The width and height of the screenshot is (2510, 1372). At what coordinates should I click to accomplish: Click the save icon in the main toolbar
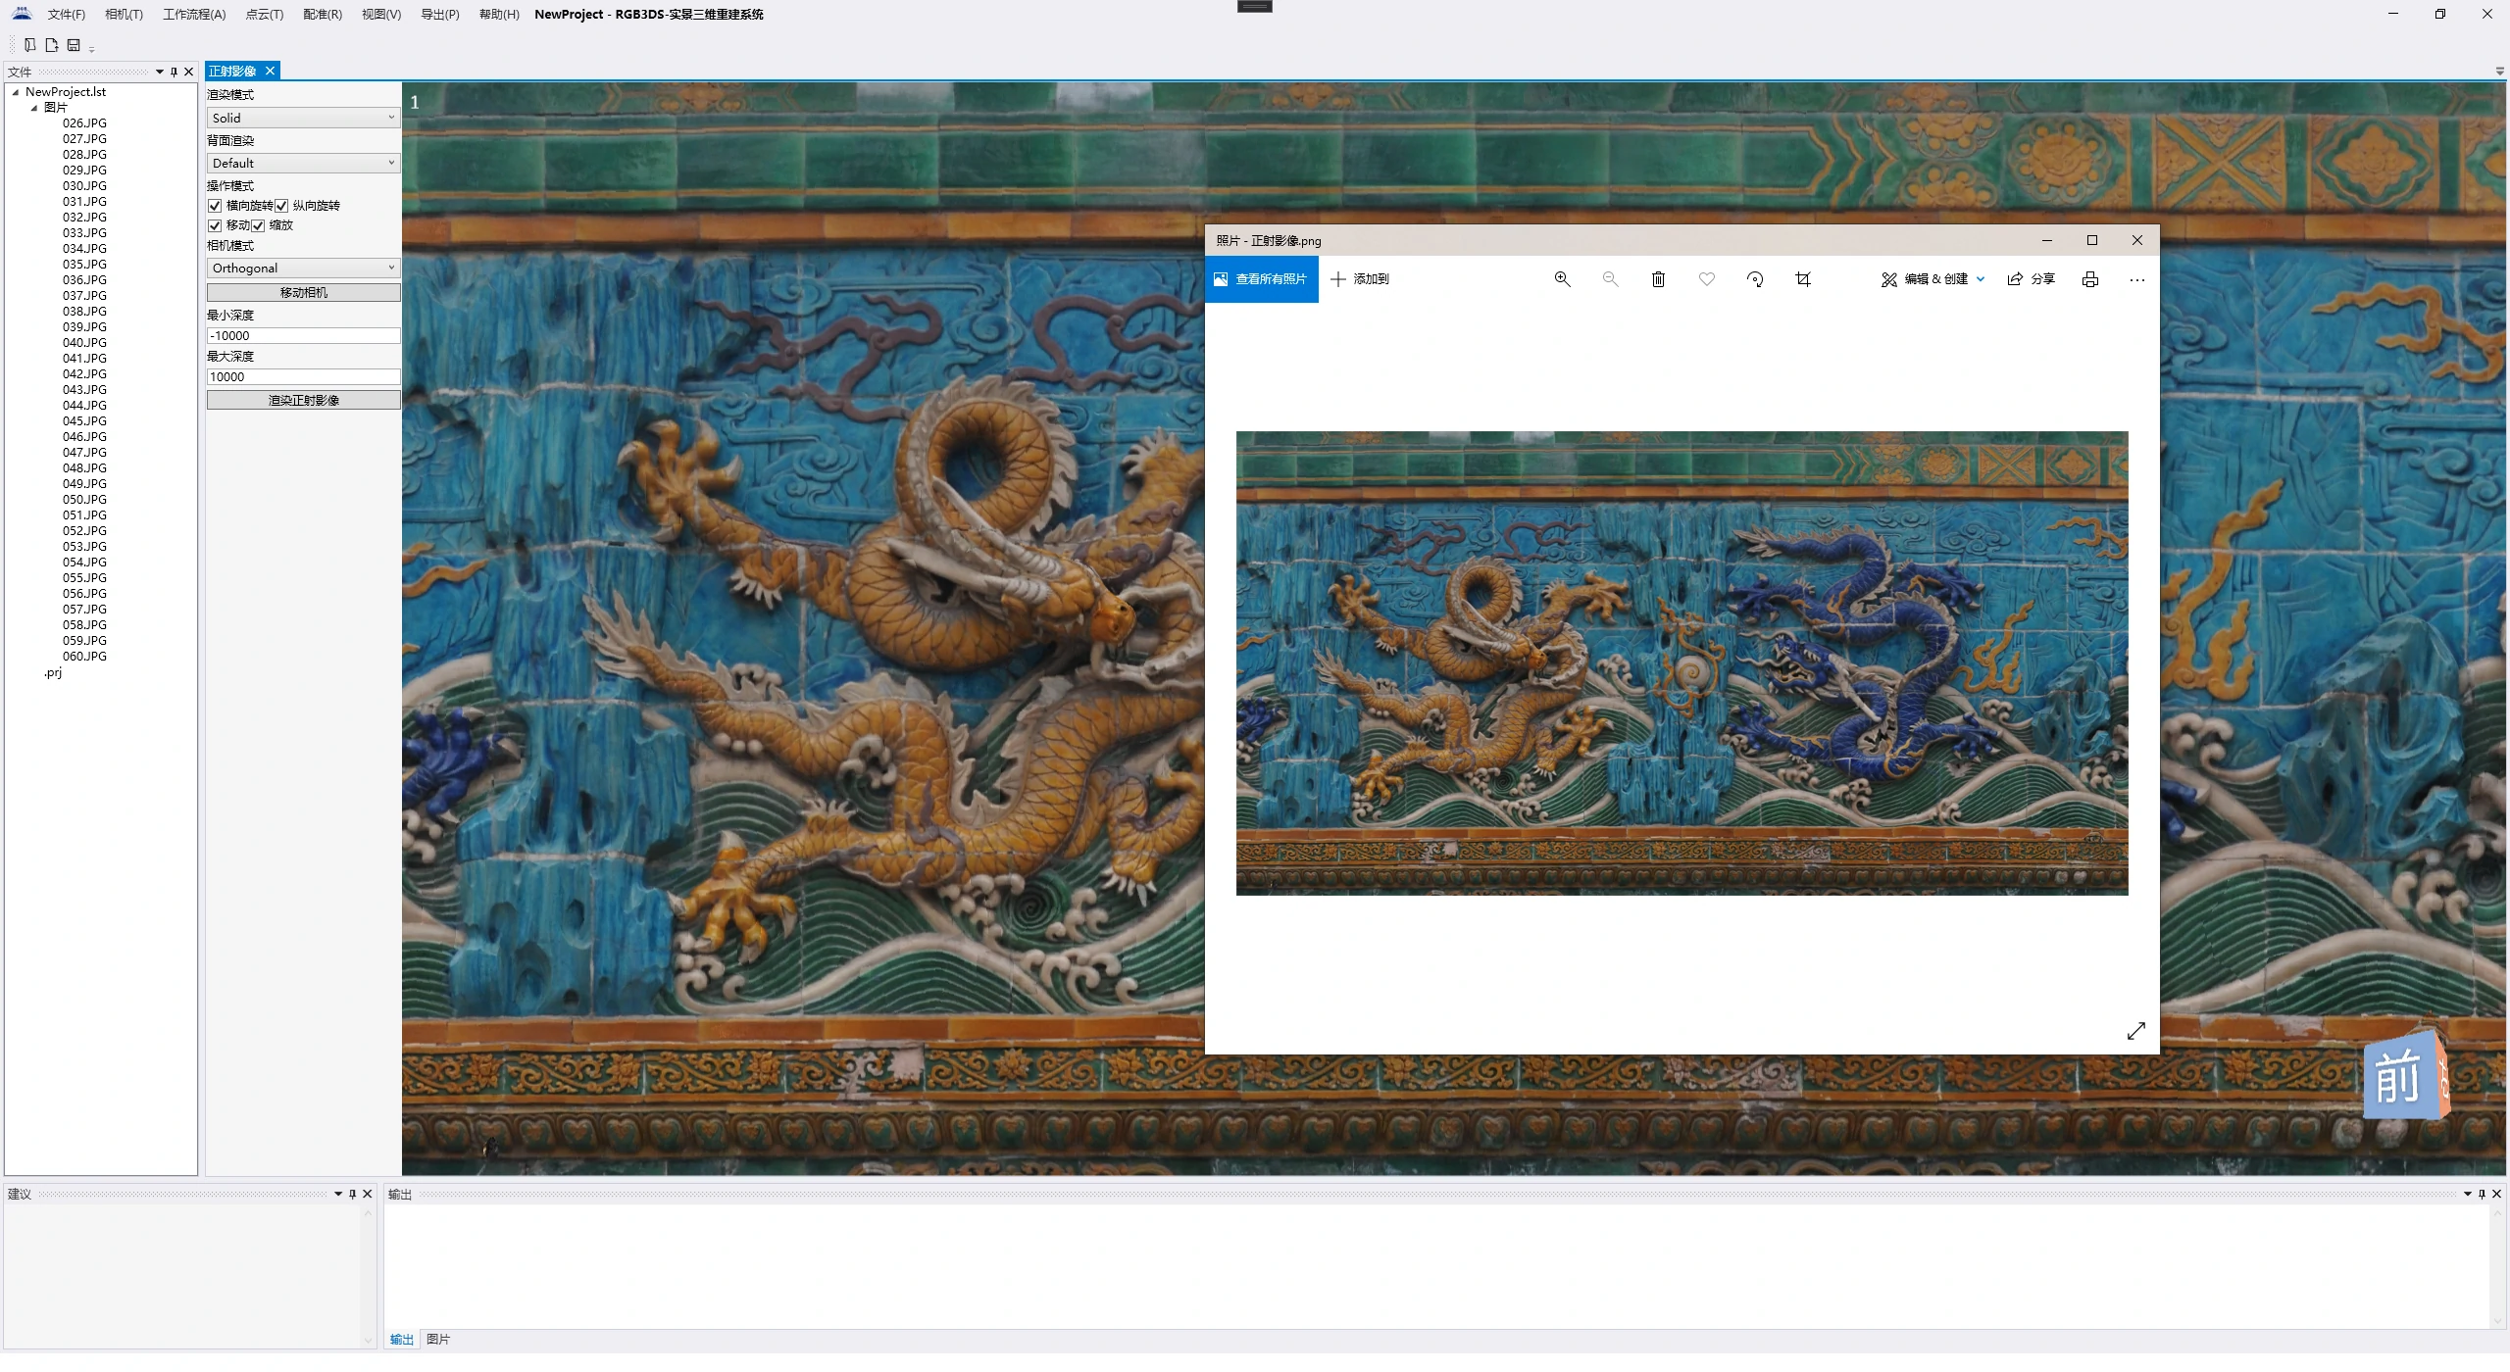coord(74,45)
